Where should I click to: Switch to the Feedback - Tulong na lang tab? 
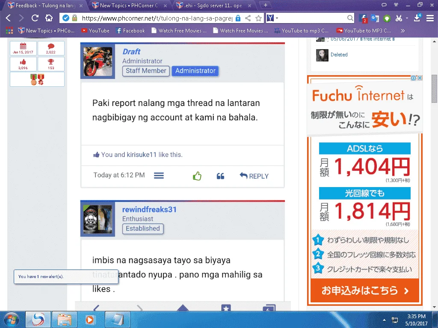point(45,6)
